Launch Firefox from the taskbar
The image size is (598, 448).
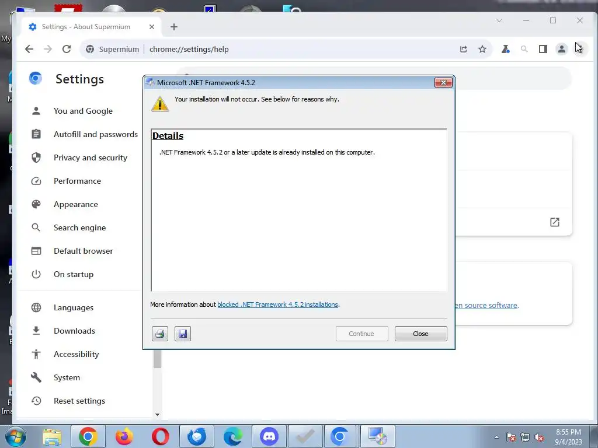point(124,436)
